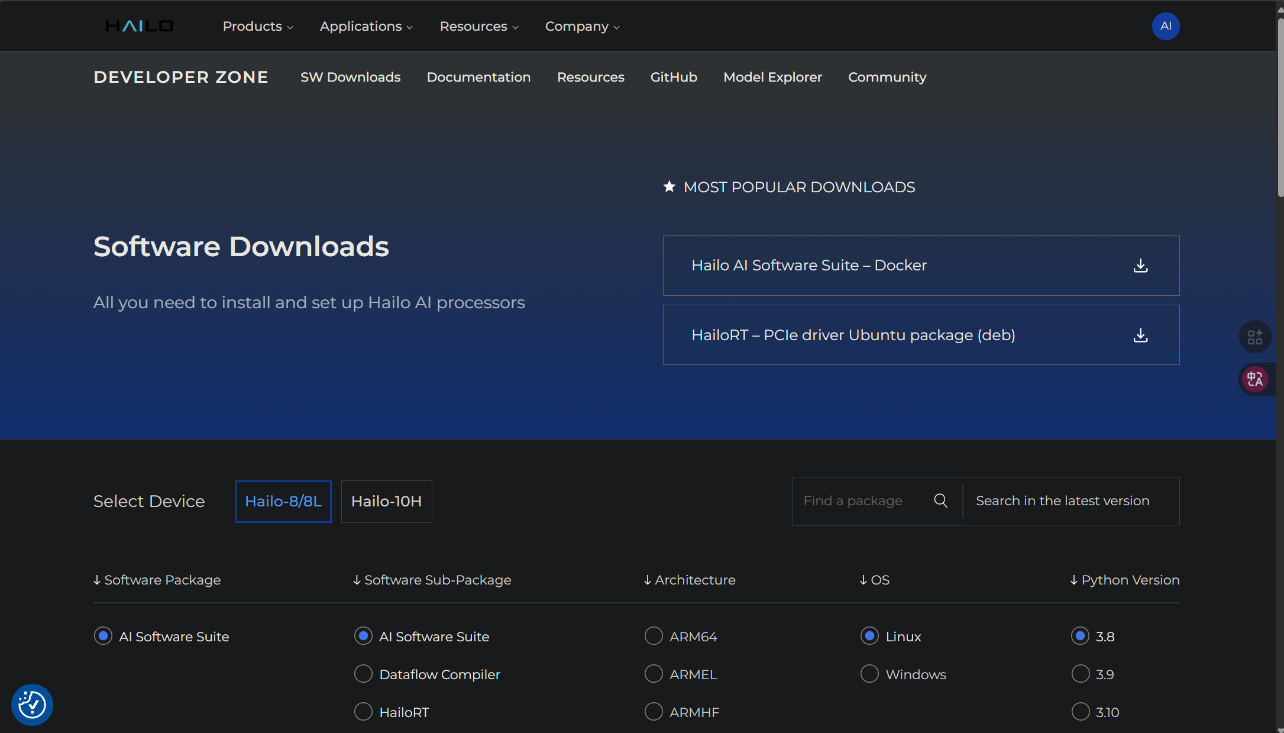Open Documentation tab
Screen dimensions: 1284x733
click(478, 78)
